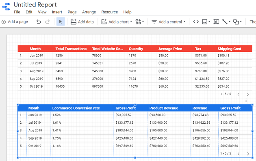Open the Help menu
Image resolution: width=256 pixels, height=161 pixels.
pyautogui.click(x=127, y=12)
